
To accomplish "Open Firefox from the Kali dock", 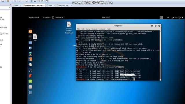I will click(x=30, y=31).
